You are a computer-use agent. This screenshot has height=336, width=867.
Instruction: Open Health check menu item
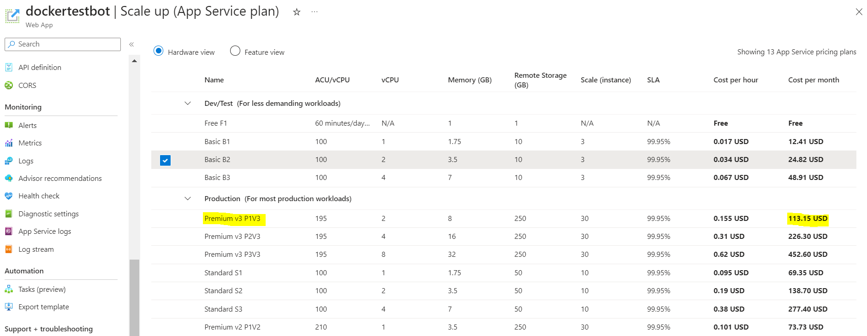(x=39, y=196)
